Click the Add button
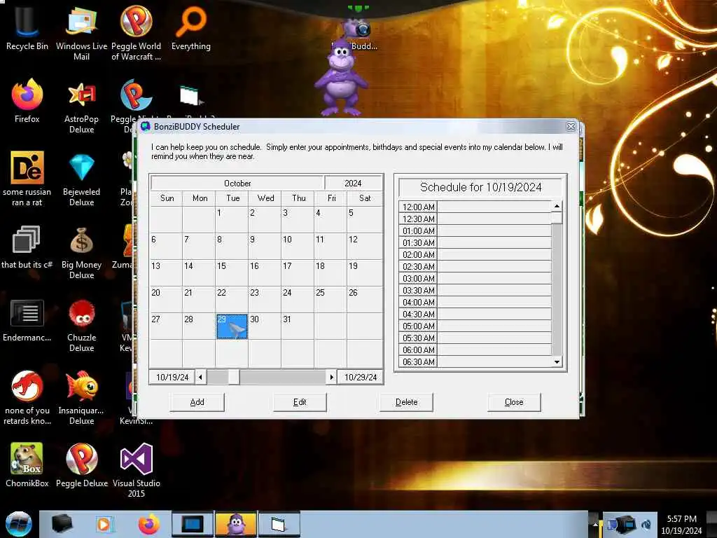The height and width of the screenshot is (538, 717). pos(197,402)
